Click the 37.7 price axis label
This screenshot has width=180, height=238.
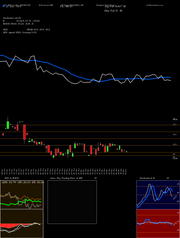point(175,124)
